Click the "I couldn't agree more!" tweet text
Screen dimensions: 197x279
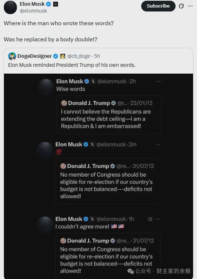(82, 227)
